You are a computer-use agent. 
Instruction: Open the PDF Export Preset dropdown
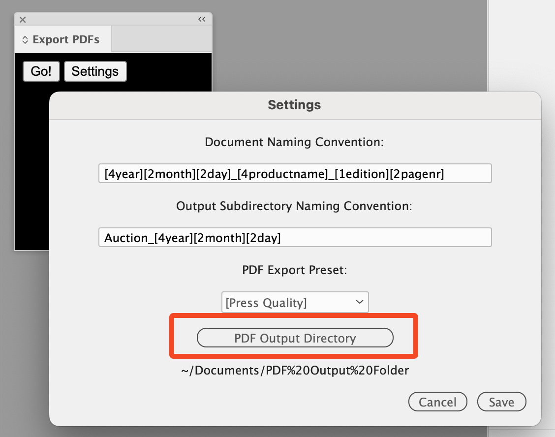[294, 302]
